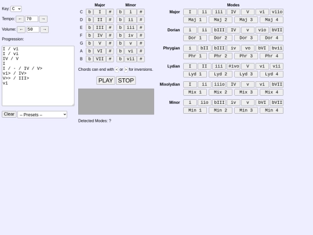Add bvii from Phrygian mode row
313x235 pixels.
click(x=276, y=48)
